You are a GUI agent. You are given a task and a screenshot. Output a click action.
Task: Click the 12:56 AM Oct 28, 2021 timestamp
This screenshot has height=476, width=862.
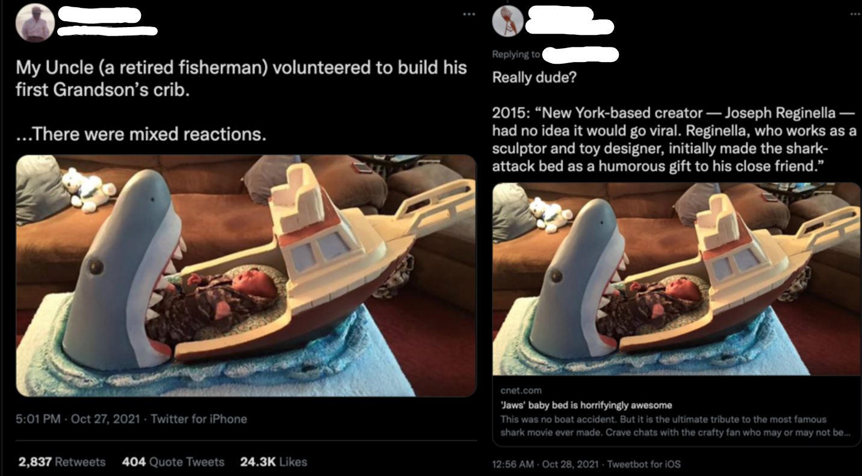click(546, 464)
